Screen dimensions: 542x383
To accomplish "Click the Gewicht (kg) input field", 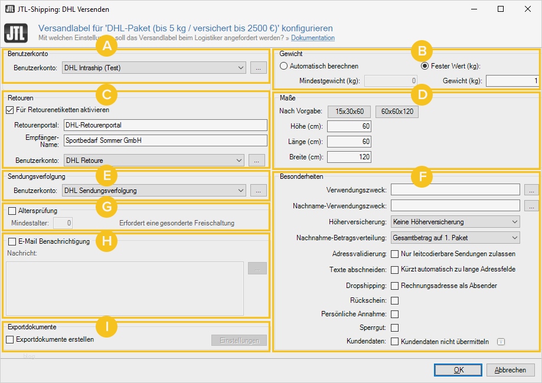I will tap(512, 81).
